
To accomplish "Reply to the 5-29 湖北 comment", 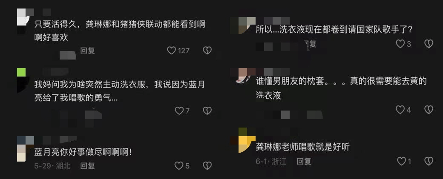I will (88, 166).
